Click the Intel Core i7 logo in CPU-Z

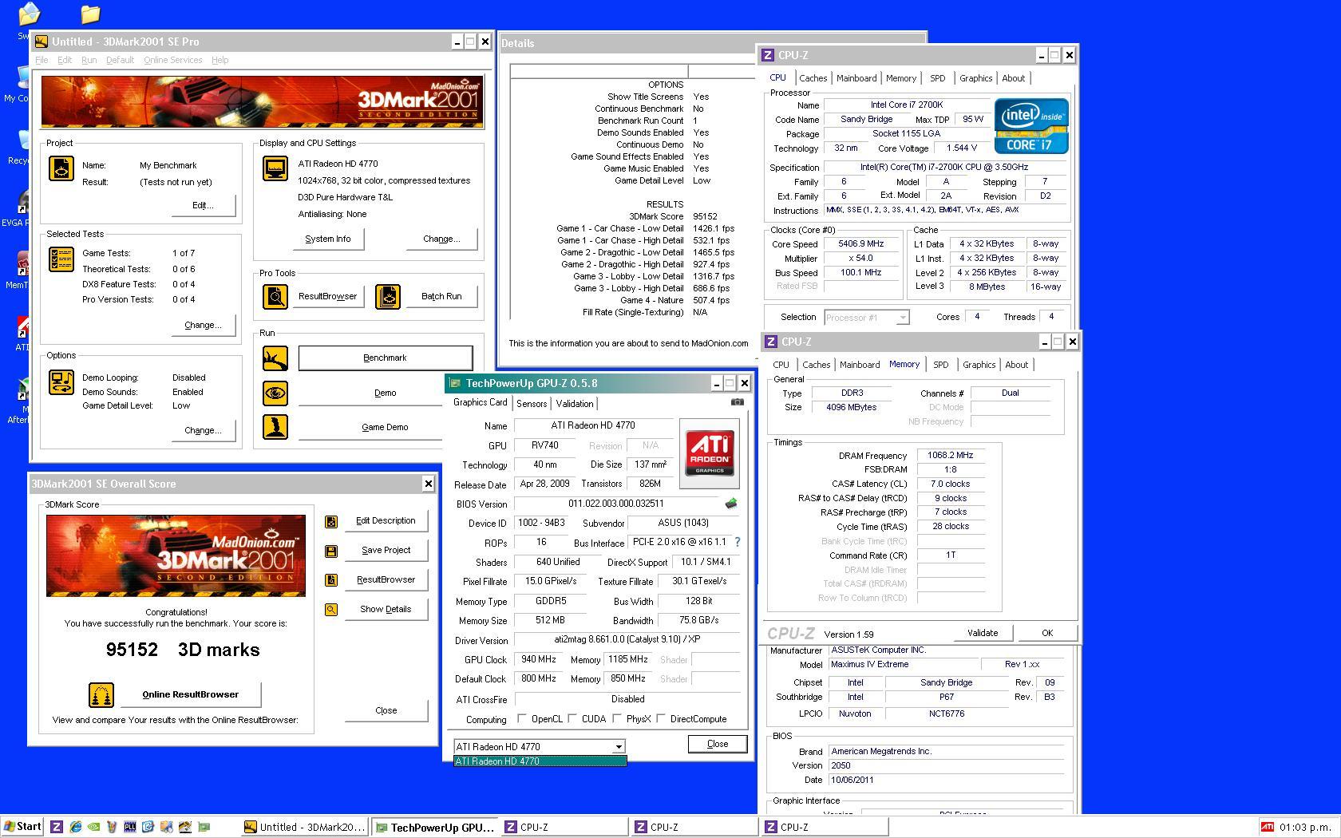1030,126
